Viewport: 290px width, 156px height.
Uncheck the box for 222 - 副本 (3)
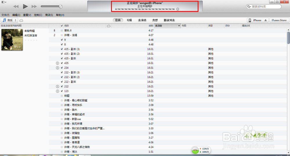pos(62,72)
